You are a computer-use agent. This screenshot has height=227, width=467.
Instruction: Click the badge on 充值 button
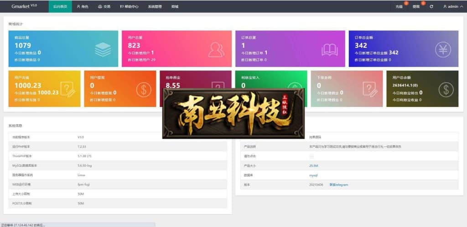coord(406,3)
